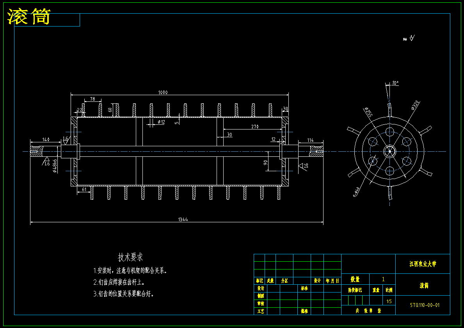
Task: Select the 60 tooth height dimension
Action: 110,110
